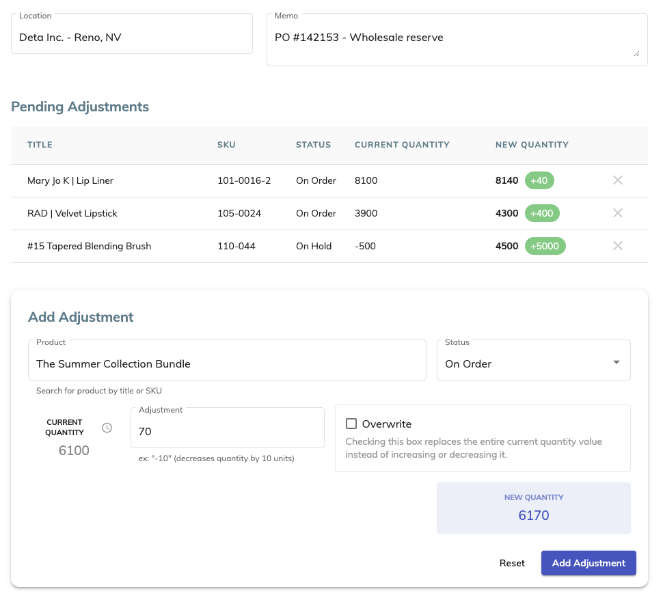
Task: Click the On Hold status cell
Action: [314, 246]
